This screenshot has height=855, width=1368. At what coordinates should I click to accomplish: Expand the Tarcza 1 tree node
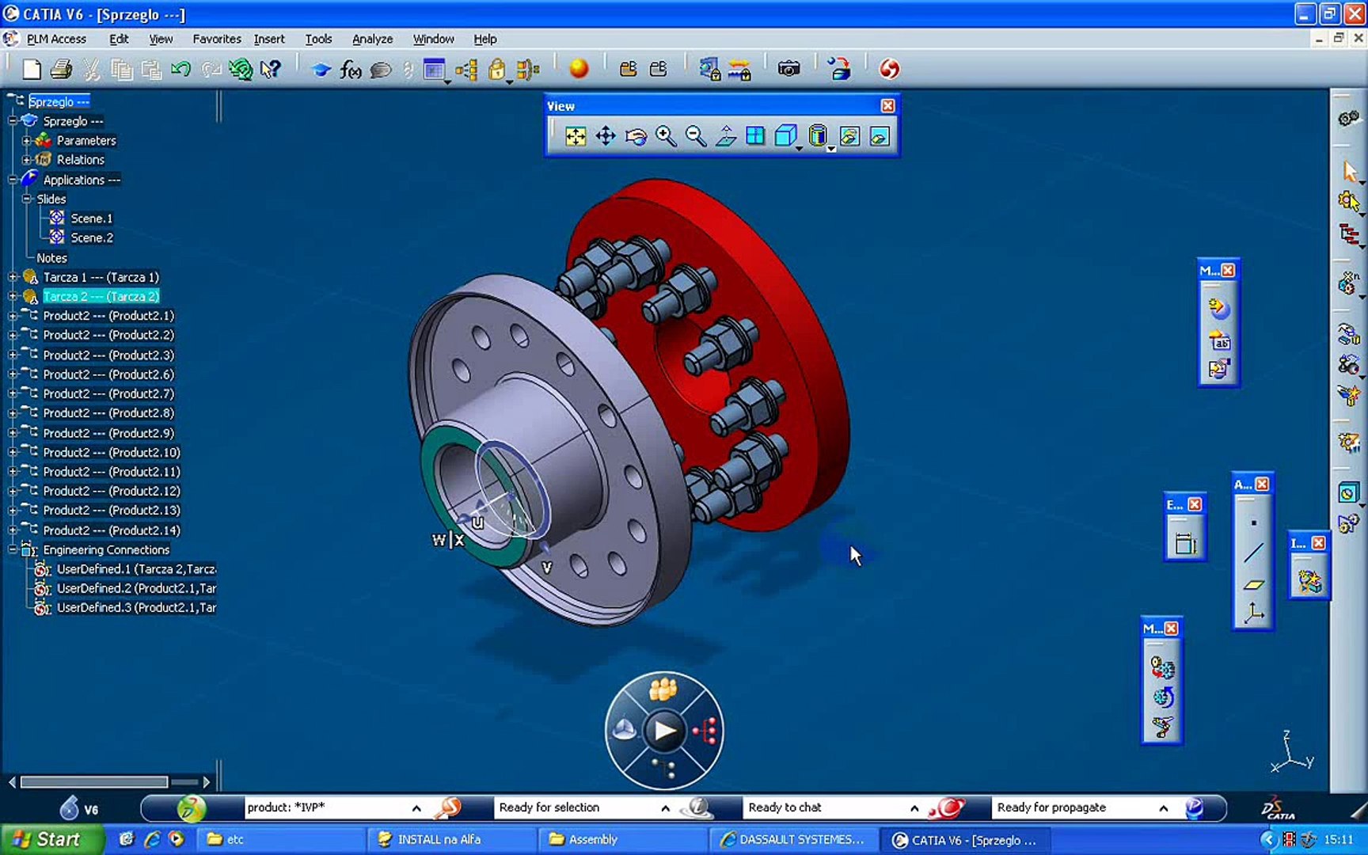click(13, 277)
